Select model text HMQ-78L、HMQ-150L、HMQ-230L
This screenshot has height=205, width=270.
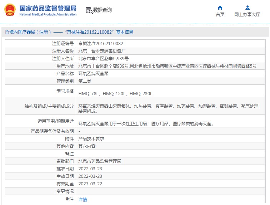point(115,93)
